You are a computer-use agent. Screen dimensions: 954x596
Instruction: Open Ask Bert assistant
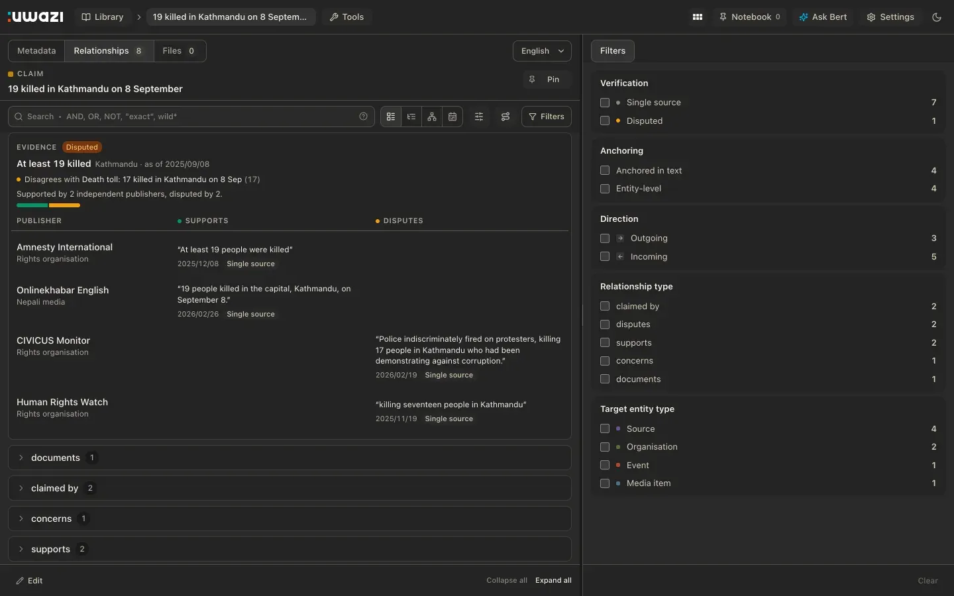[x=823, y=17]
